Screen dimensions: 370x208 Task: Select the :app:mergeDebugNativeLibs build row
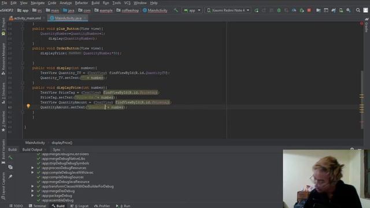point(63,159)
